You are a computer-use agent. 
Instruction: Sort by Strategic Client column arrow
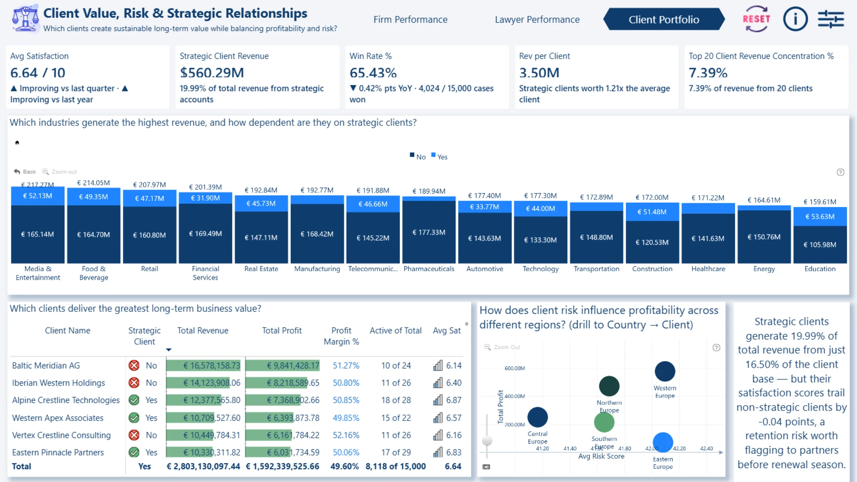pyautogui.click(x=169, y=350)
